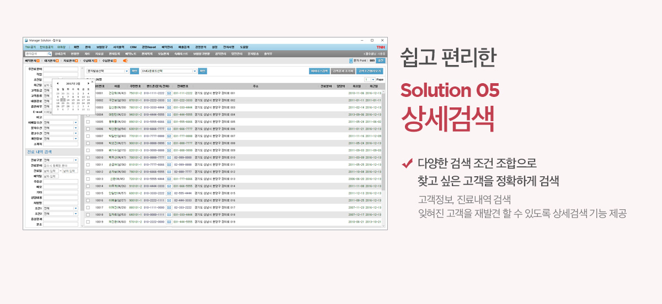
Task: Open the 조건1 dropdown
Action: tap(61, 209)
